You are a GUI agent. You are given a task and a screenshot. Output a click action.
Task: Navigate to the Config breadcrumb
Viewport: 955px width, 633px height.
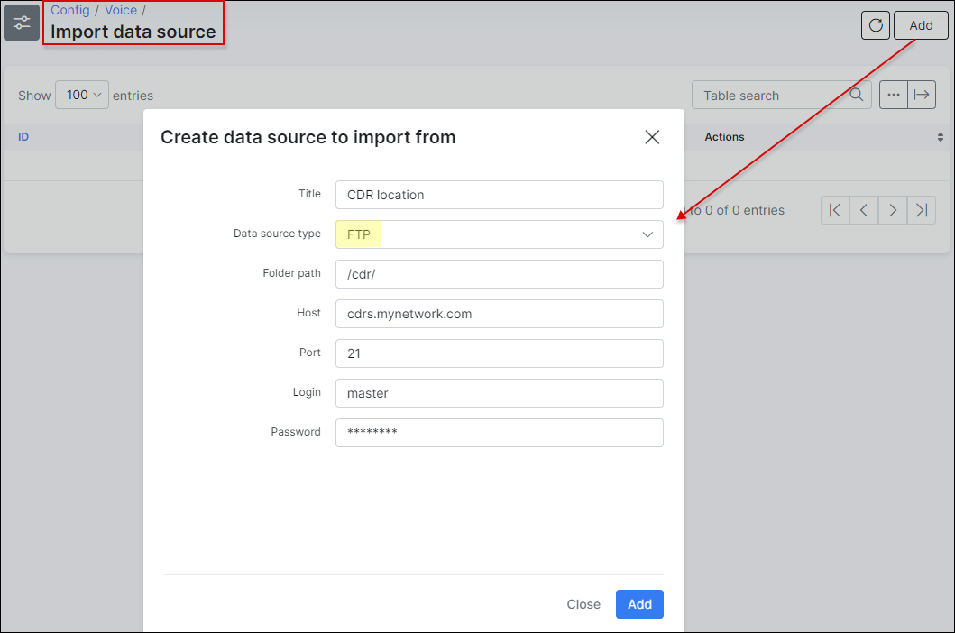click(x=69, y=10)
